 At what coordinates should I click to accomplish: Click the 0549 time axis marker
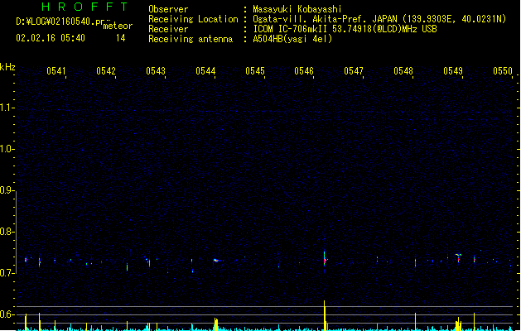(453, 71)
